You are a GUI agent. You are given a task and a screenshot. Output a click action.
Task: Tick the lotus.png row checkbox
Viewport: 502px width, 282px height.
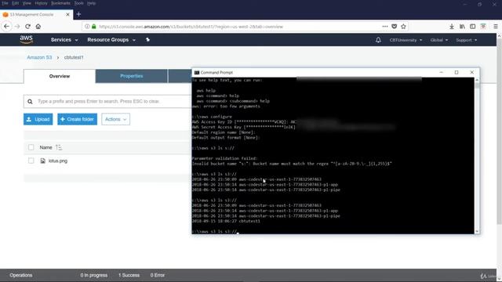pos(31,161)
